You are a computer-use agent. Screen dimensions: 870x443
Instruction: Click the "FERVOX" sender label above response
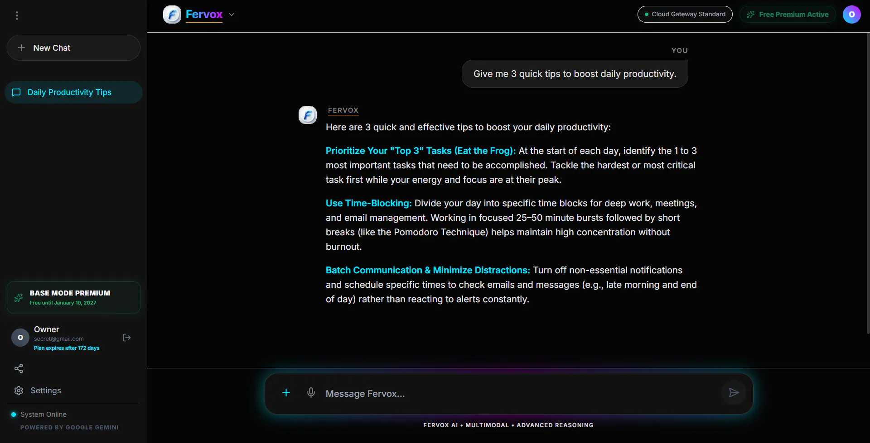tap(343, 110)
